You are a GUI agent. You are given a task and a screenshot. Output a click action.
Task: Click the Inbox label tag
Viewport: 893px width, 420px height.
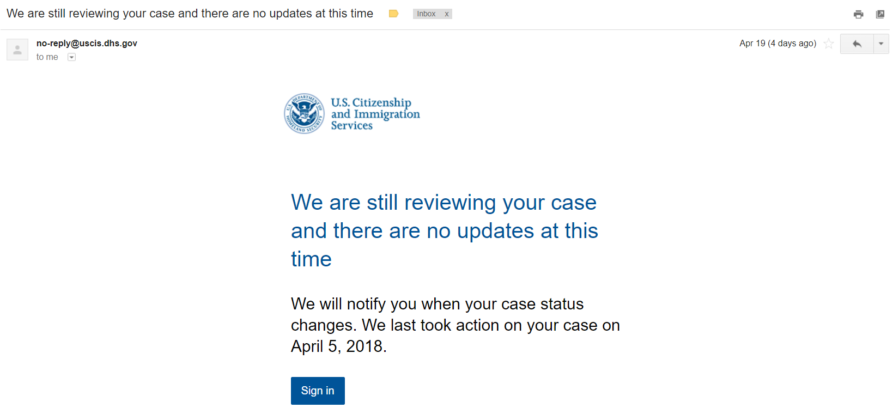pos(426,14)
